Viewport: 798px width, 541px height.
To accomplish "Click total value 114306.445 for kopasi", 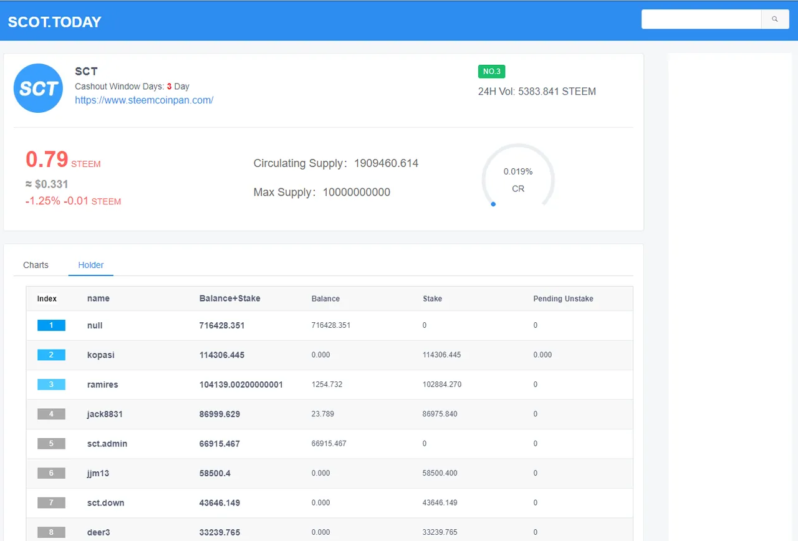I will point(222,355).
